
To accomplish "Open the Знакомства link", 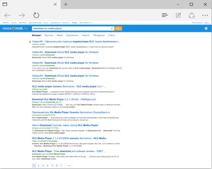I will click(55, 23).
